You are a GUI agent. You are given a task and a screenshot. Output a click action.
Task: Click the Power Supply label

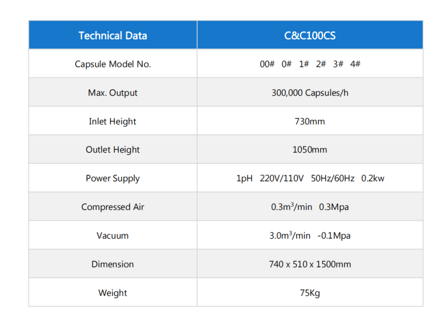[x=113, y=178]
